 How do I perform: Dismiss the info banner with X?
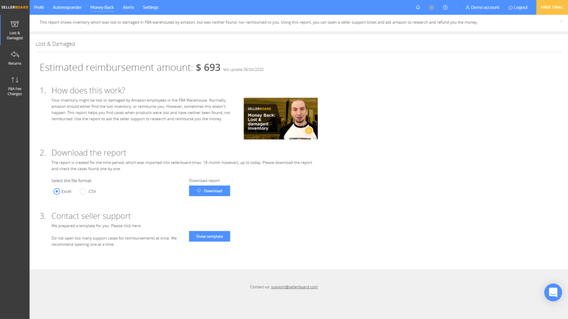click(561, 22)
